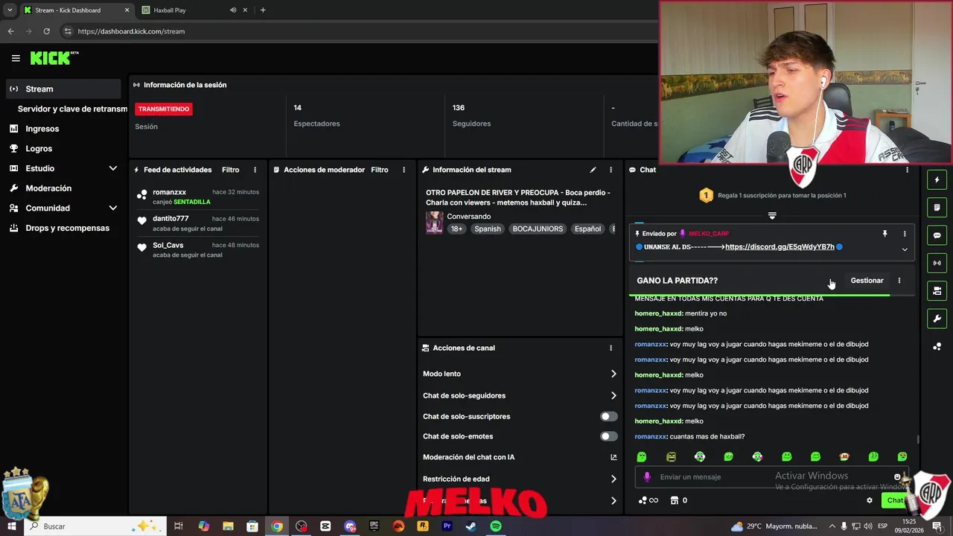
Task: Expand Restricción de edad option
Action: (520, 479)
